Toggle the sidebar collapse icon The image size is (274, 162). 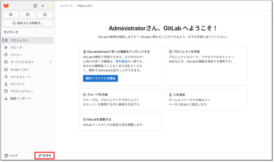coord(35,6)
